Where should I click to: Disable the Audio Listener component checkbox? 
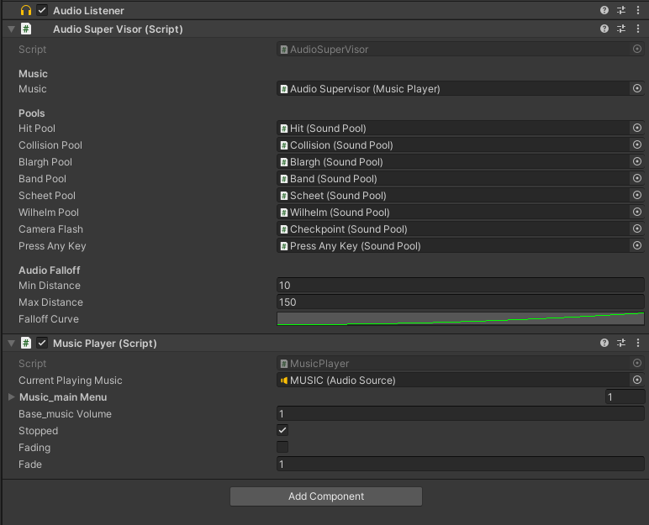[x=42, y=10]
